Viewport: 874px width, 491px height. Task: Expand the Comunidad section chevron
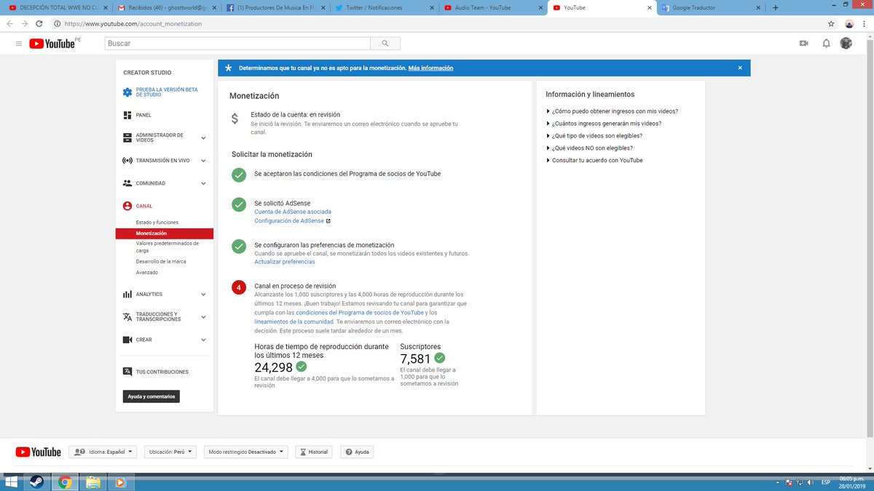click(203, 183)
